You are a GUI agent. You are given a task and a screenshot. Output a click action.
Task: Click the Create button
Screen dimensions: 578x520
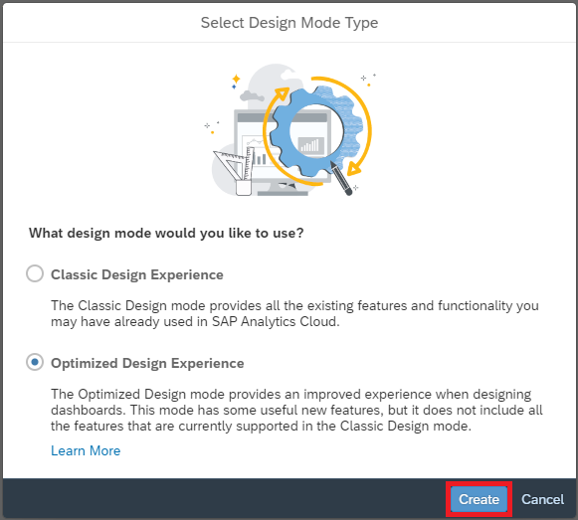479,499
